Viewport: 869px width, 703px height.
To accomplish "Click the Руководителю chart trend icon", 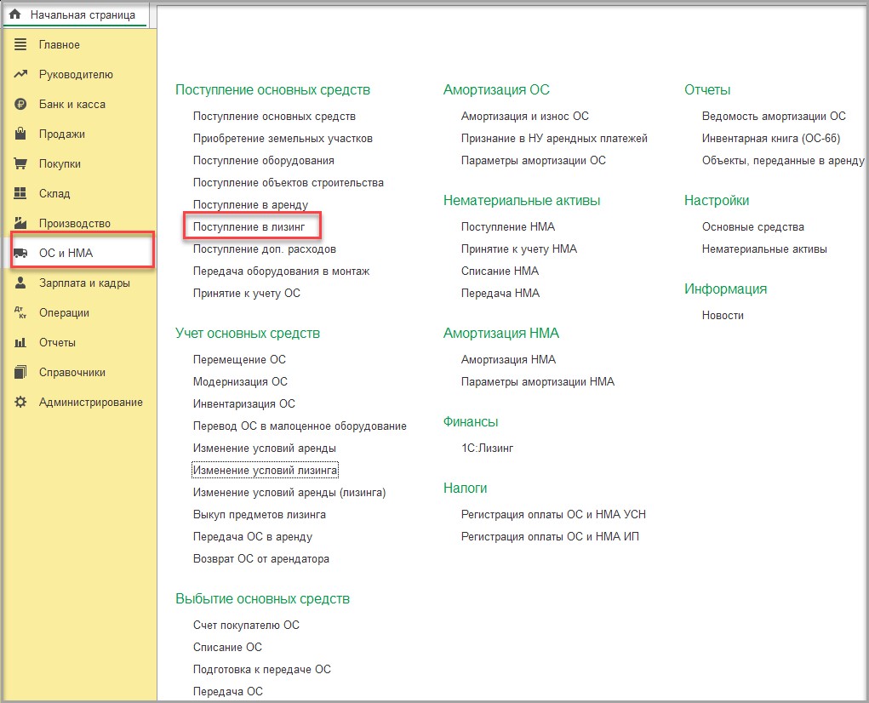I will tap(20, 74).
